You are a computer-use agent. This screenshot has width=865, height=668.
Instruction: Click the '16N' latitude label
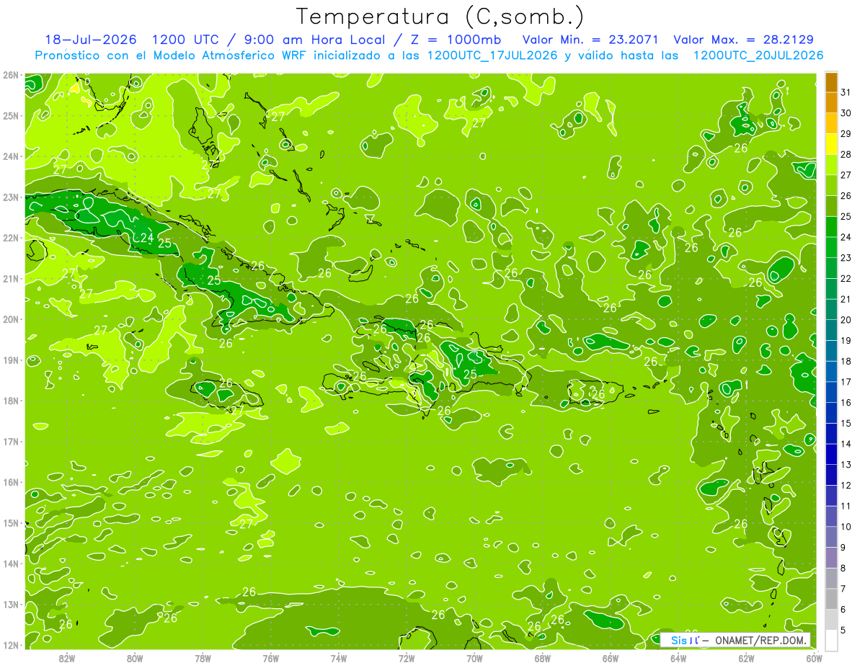(10, 482)
